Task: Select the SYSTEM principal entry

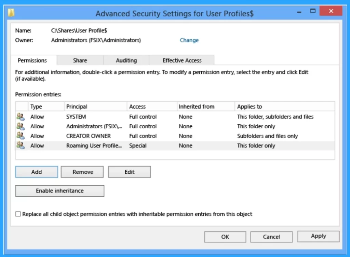Action: pos(76,117)
